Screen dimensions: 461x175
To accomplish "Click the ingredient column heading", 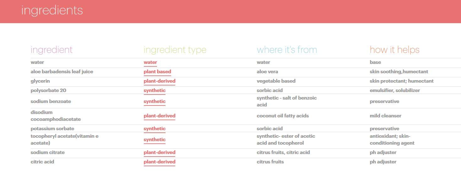I will (52, 50).
